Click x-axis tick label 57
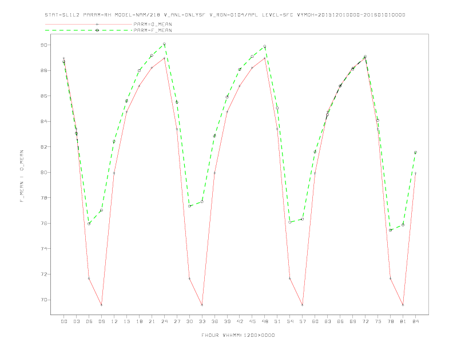The image size is (453, 350). (x=303, y=321)
